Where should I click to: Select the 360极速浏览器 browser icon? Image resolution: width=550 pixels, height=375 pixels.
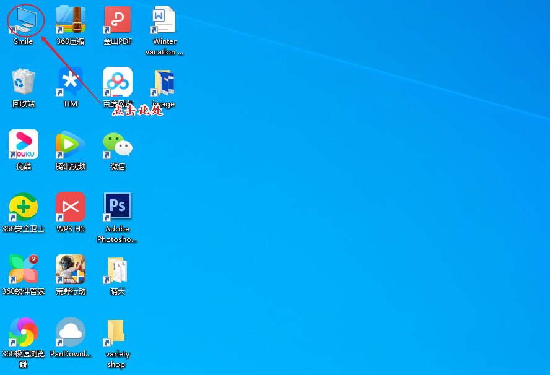24,332
